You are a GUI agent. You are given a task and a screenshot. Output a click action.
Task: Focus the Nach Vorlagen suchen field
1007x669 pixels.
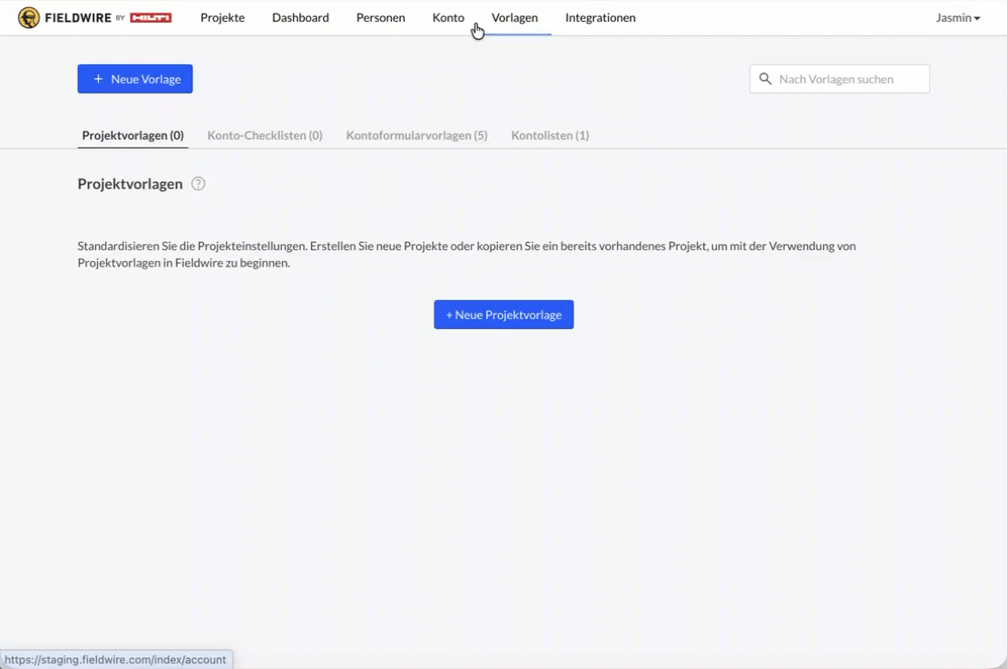pyautogui.click(x=848, y=79)
